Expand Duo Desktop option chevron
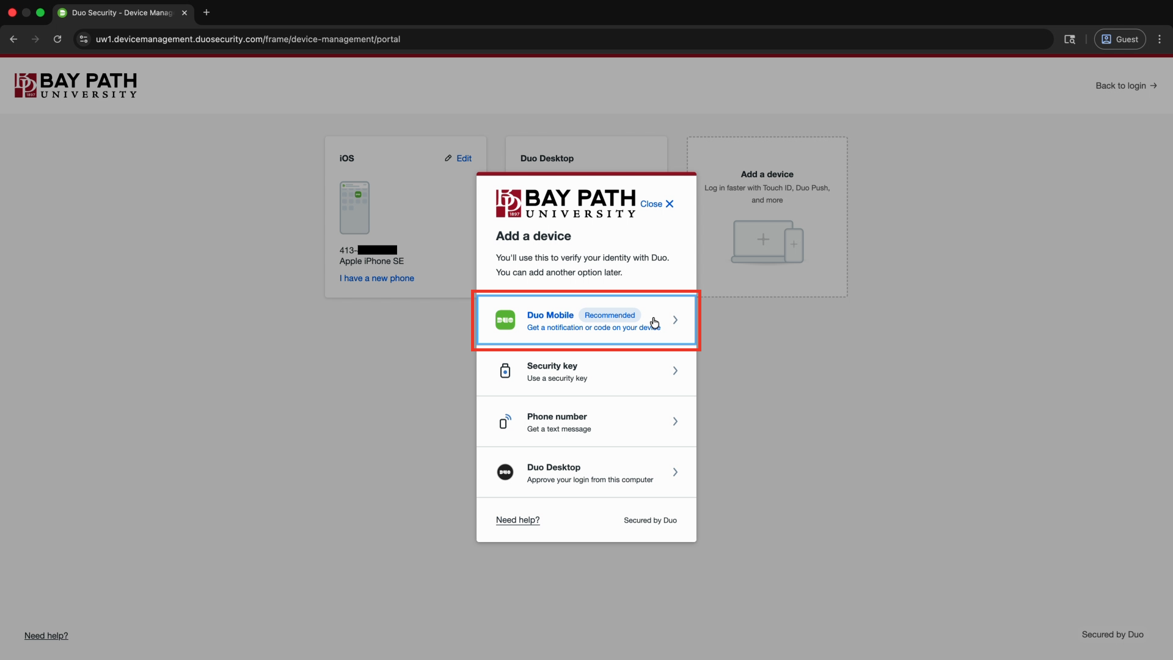Viewport: 1173px width, 660px height. click(x=675, y=472)
